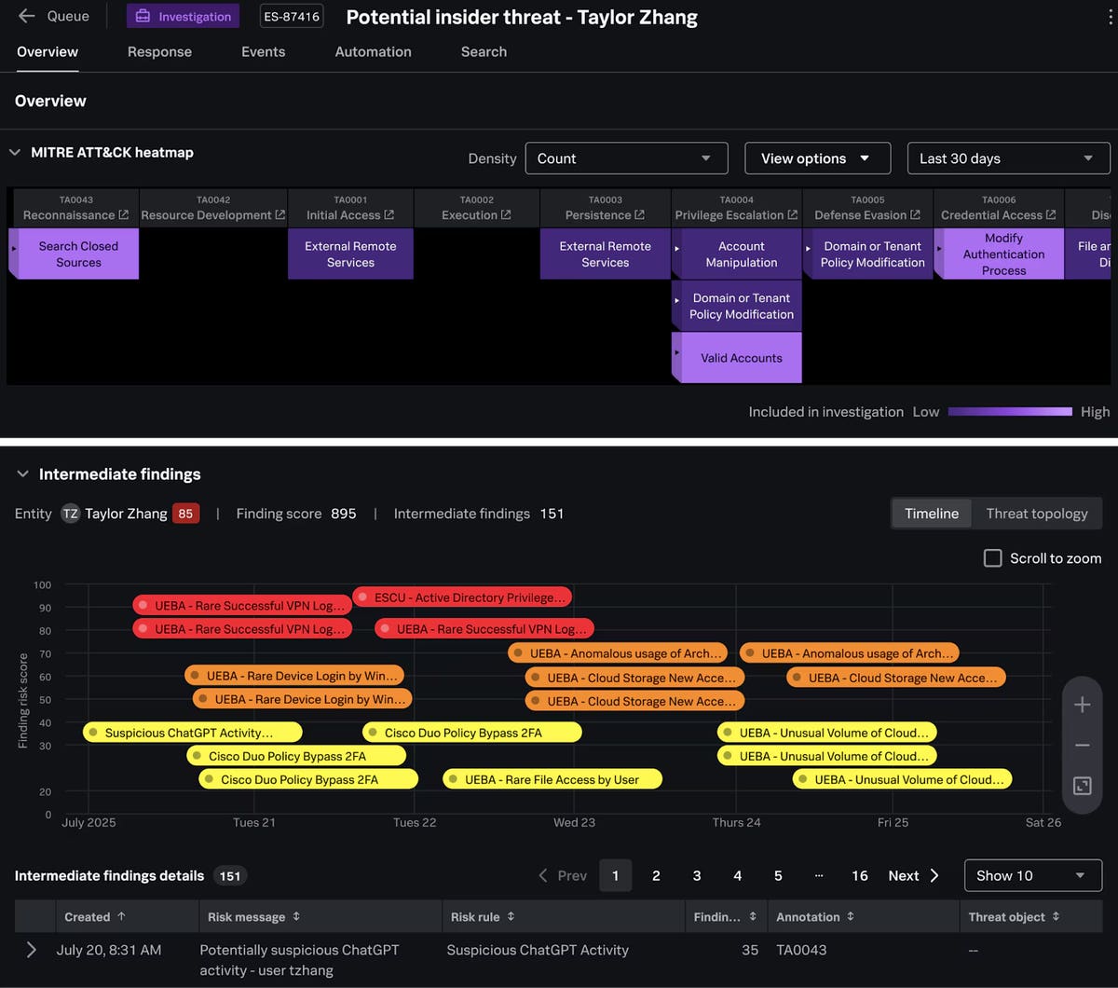Click the back arrow next to Queue

[26, 16]
